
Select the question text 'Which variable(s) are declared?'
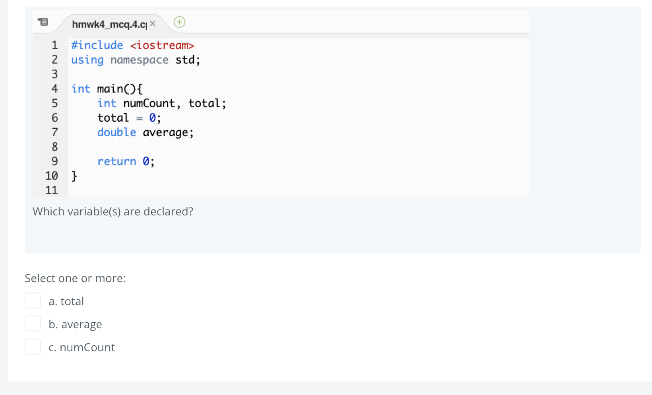tap(113, 211)
